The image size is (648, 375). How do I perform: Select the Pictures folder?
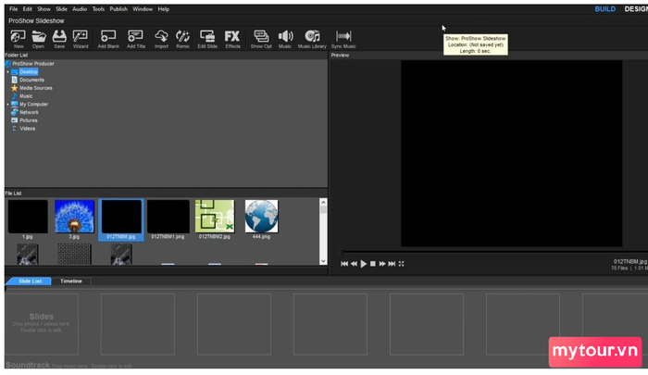tap(28, 120)
